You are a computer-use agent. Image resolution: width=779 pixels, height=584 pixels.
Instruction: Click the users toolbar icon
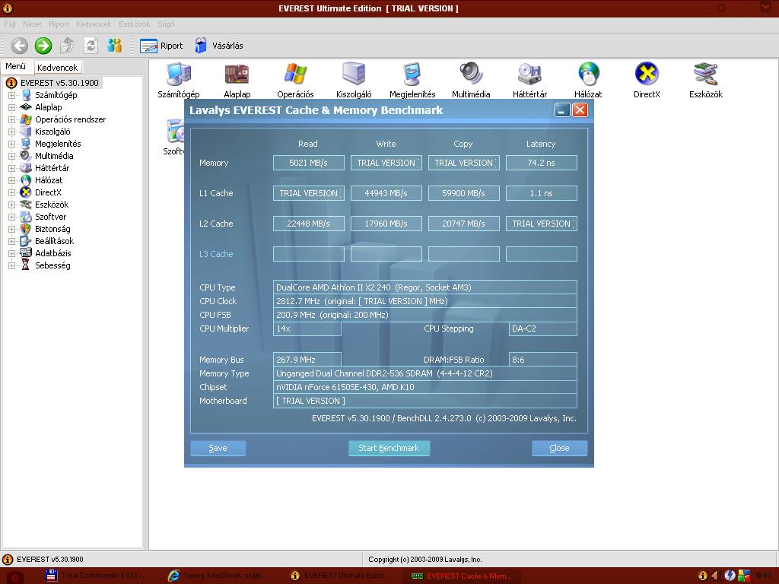tap(114, 46)
